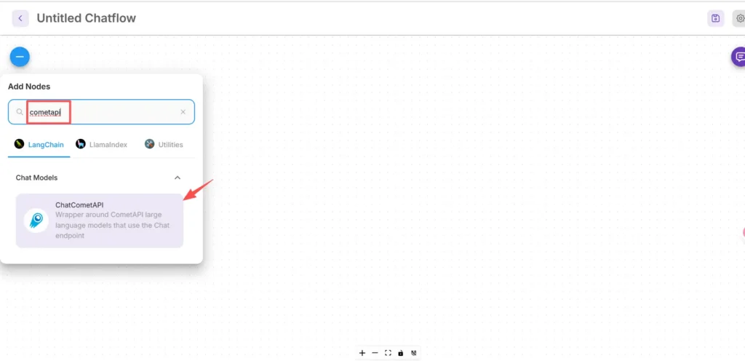Switch to the Utilities tab

[164, 144]
